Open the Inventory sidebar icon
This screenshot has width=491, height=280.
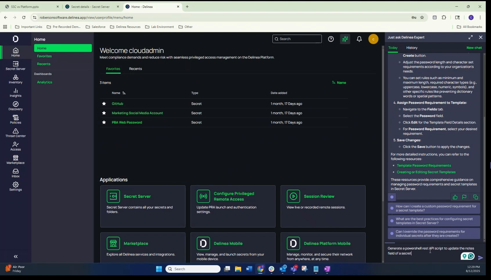coord(15,79)
